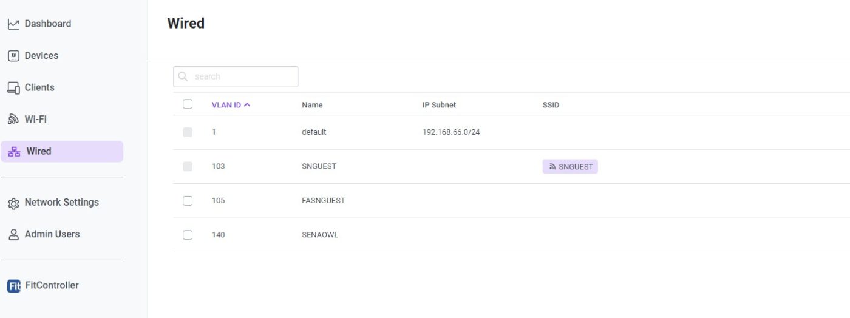Toggle the select-all checkbox in table header
Viewport: 850px width, 318px height.
(188, 104)
